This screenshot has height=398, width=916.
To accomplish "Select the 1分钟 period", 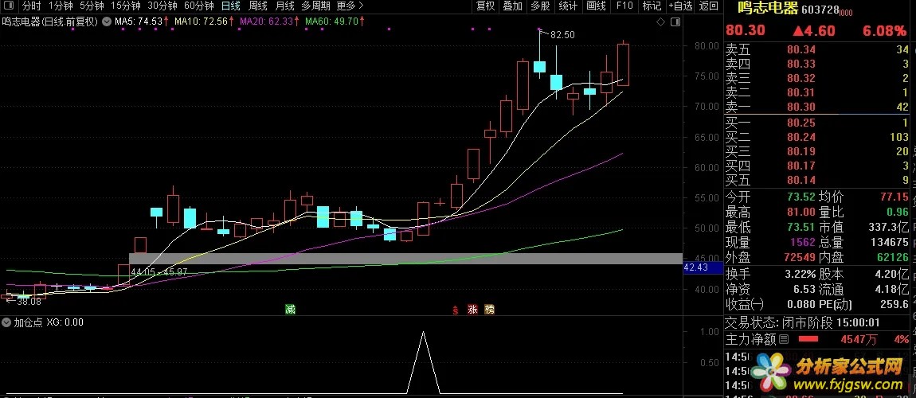I will coord(61,6).
